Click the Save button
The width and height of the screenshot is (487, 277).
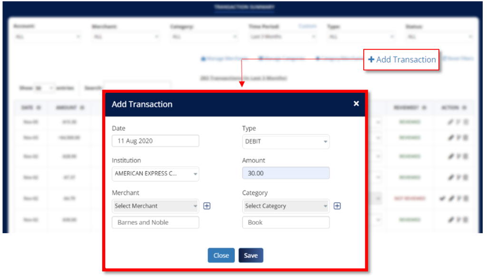pos(251,255)
